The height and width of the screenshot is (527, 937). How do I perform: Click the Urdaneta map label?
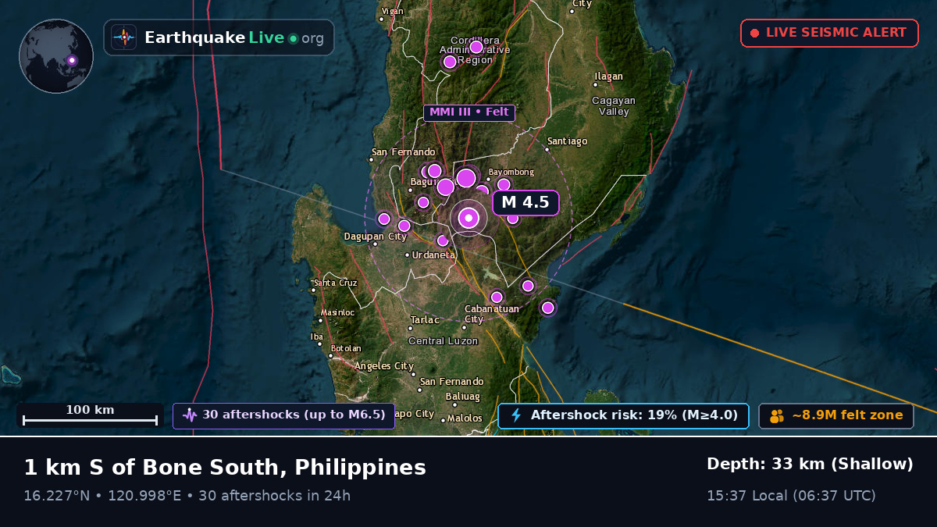pyautogui.click(x=434, y=255)
